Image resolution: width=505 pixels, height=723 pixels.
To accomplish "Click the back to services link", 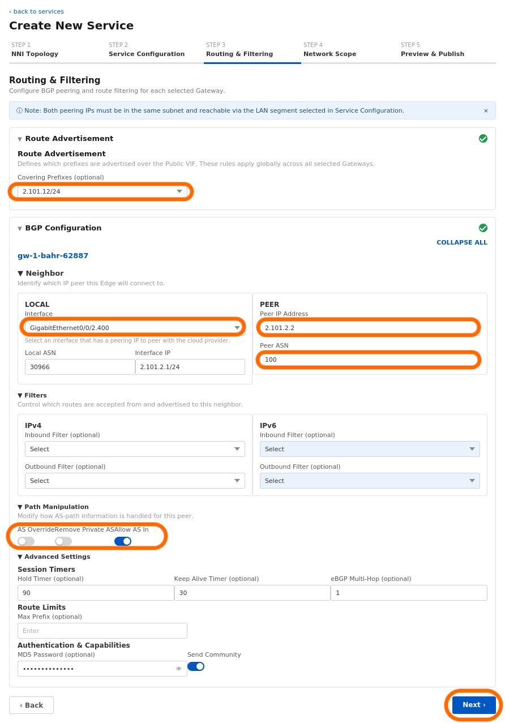I will [36, 11].
